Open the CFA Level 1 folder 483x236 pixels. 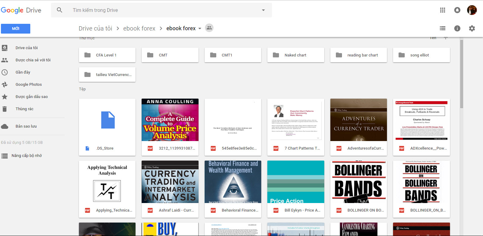(x=107, y=55)
